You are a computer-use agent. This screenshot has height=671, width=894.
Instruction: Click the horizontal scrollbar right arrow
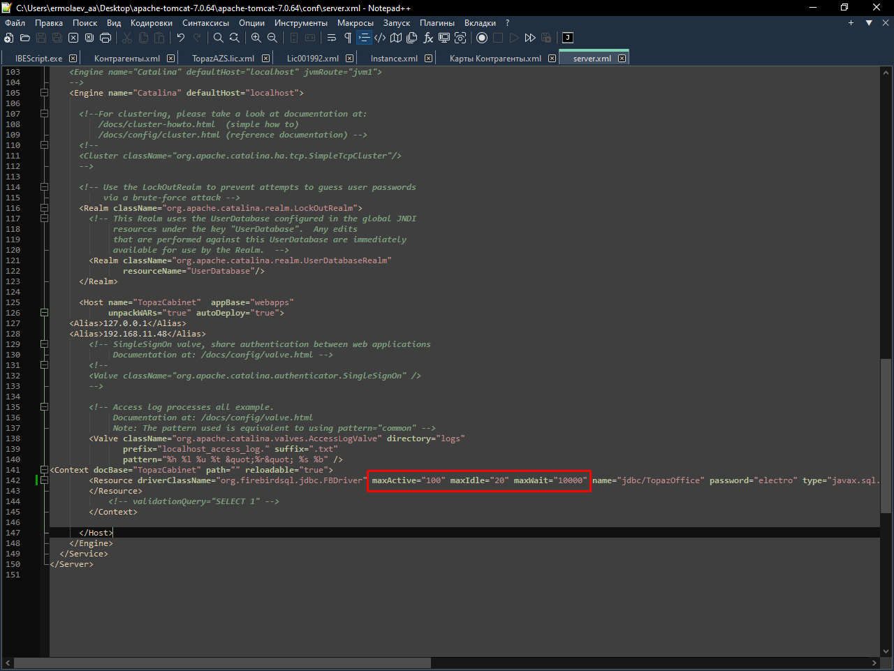[874, 663]
